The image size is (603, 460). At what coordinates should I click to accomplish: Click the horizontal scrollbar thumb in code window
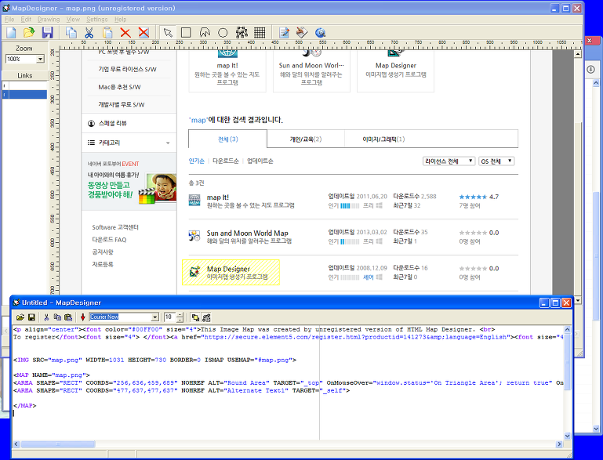tap(58, 444)
